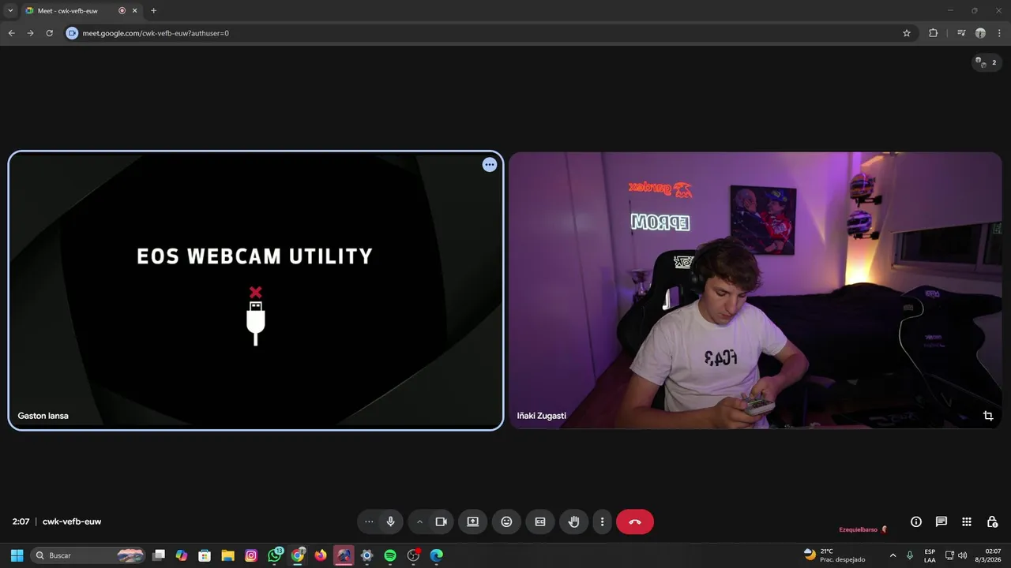Click the Iñaki Zugasti name label
Image resolution: width=1011 pixels, height=568 pixels.
(x=541, y=416)
